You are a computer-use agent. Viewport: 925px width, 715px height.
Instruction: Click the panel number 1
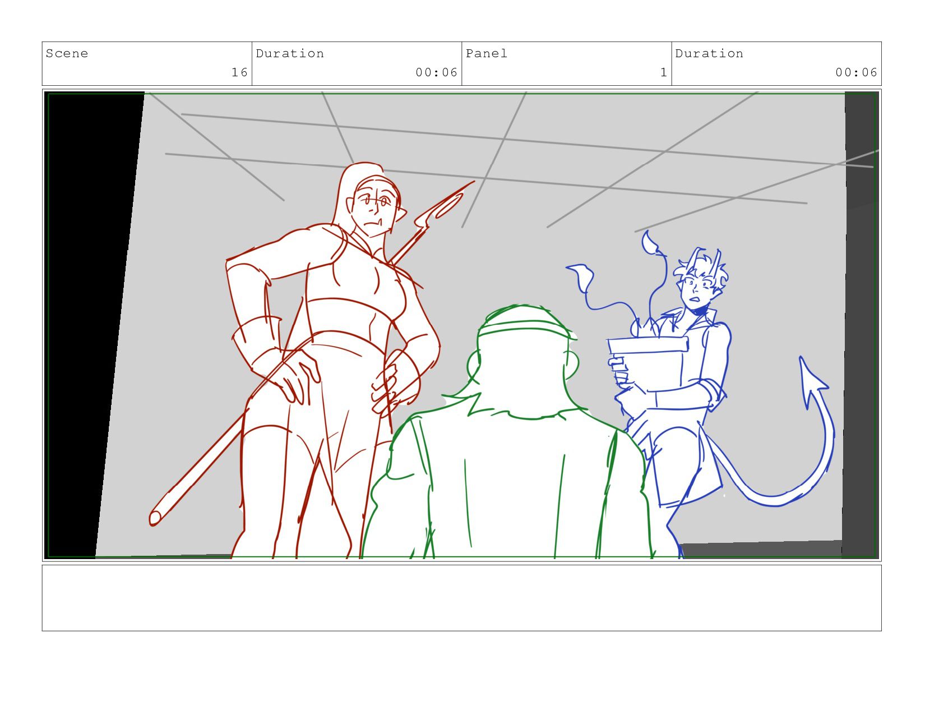[x=664, y=72]
